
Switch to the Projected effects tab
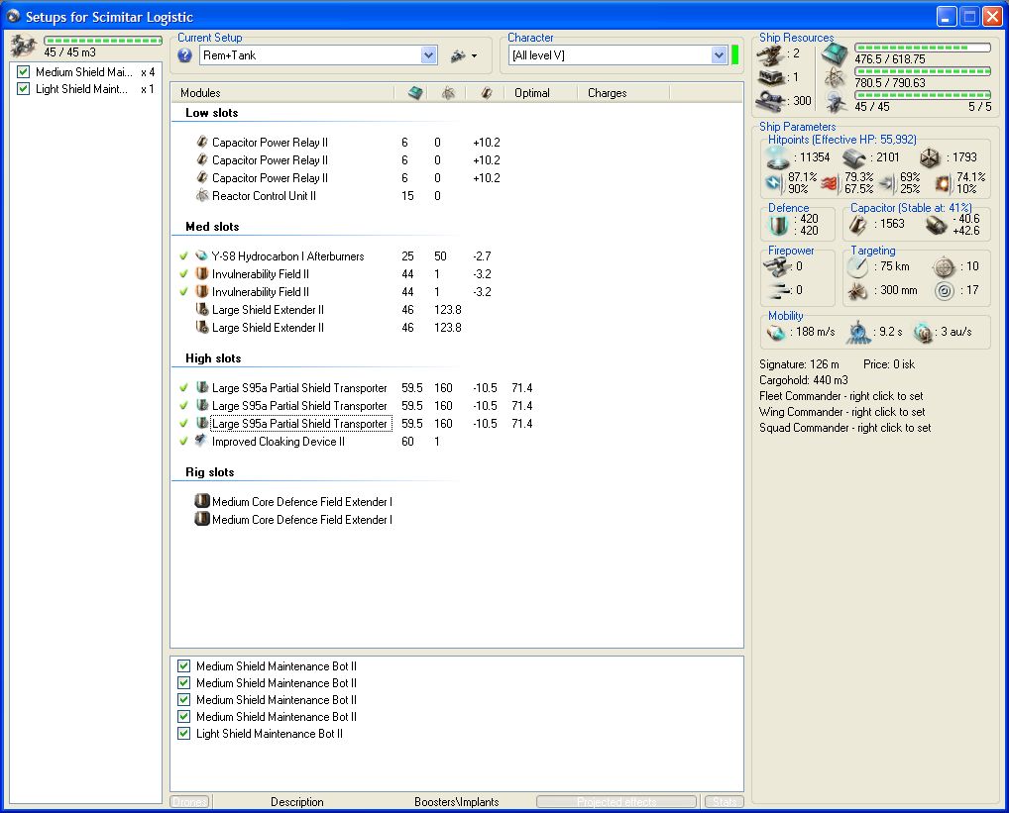(x=617, y=802)
